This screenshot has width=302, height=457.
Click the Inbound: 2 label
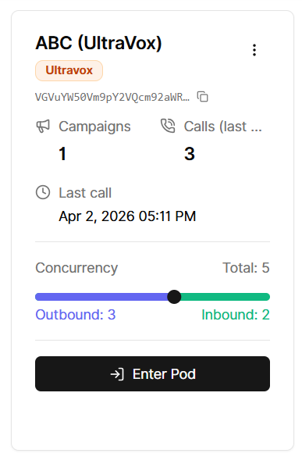[x=236, y=315]
